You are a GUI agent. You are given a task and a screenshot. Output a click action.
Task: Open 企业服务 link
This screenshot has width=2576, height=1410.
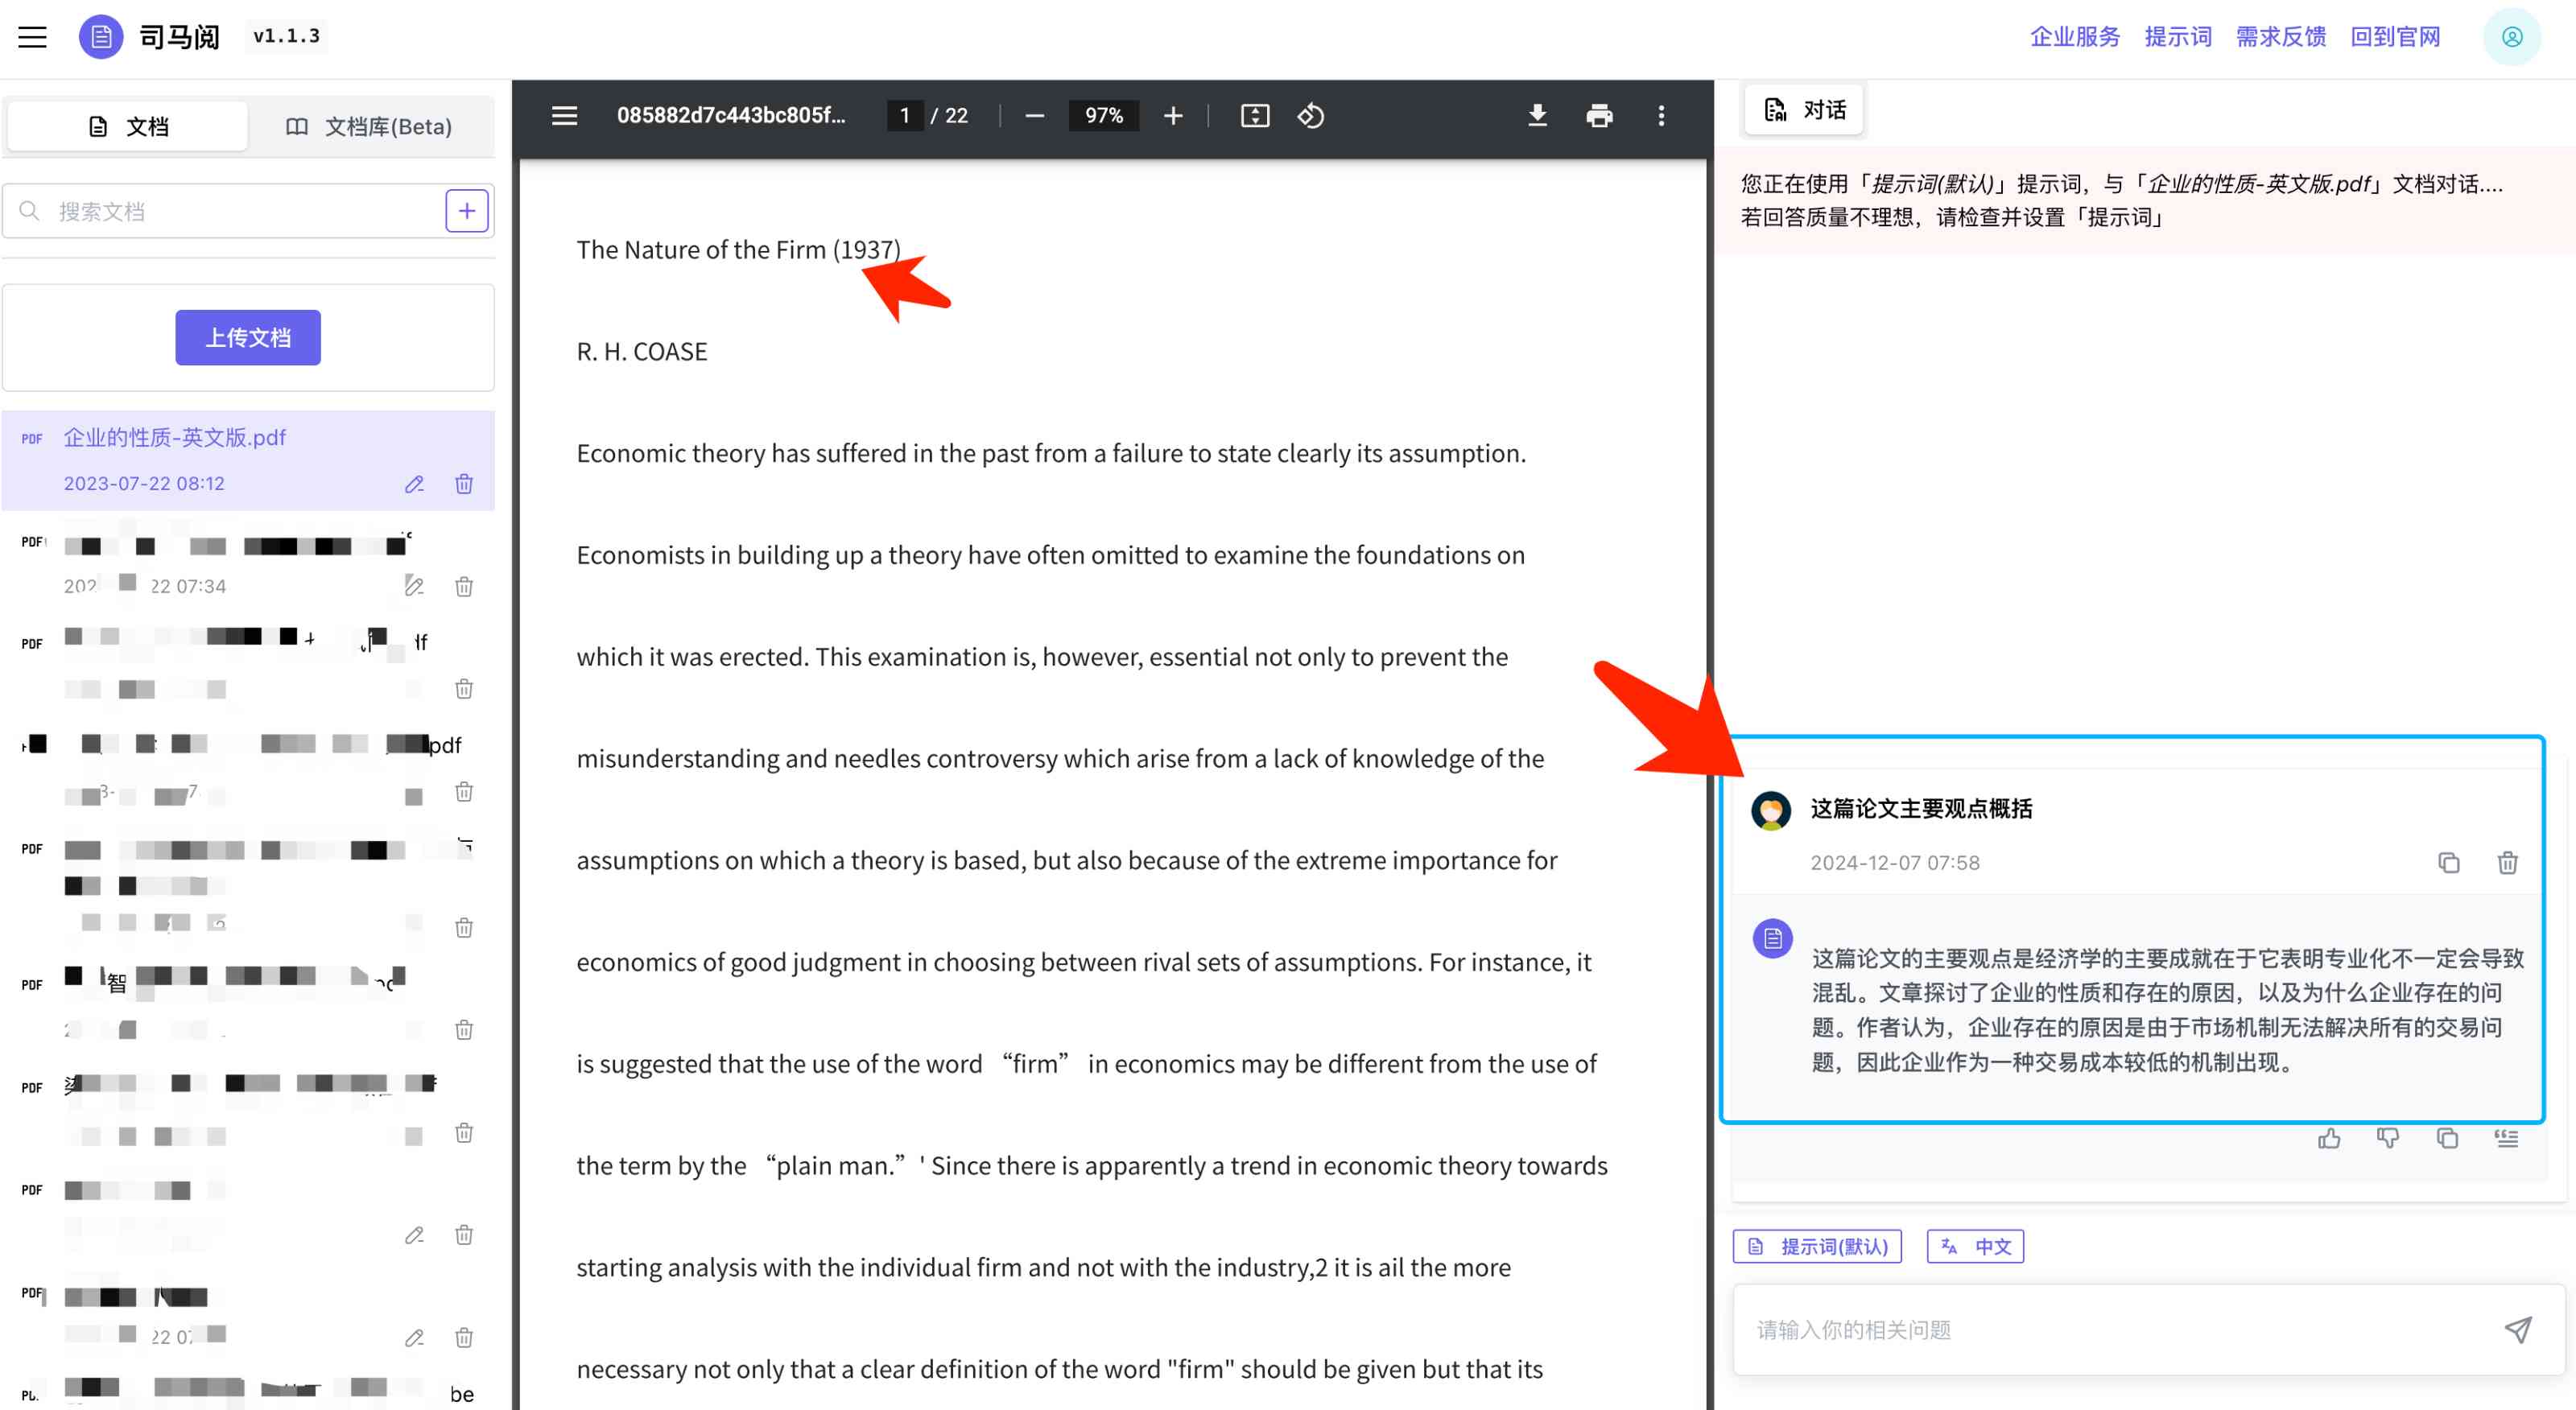pos(2075,37)
